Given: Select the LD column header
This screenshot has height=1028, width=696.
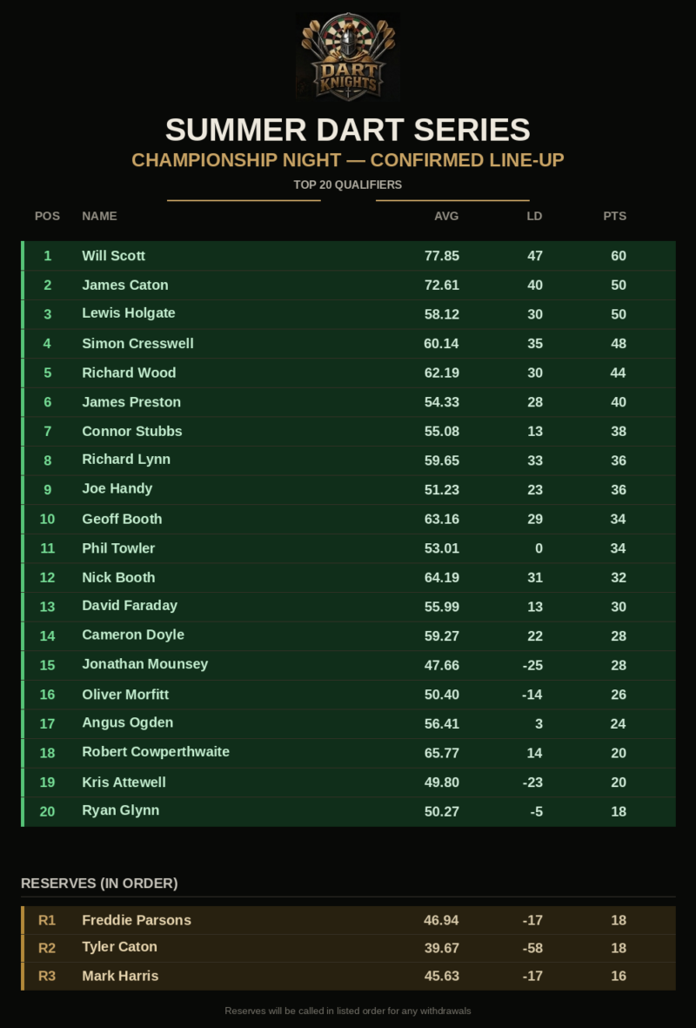Looking at the screenshot, I should 534,217.
